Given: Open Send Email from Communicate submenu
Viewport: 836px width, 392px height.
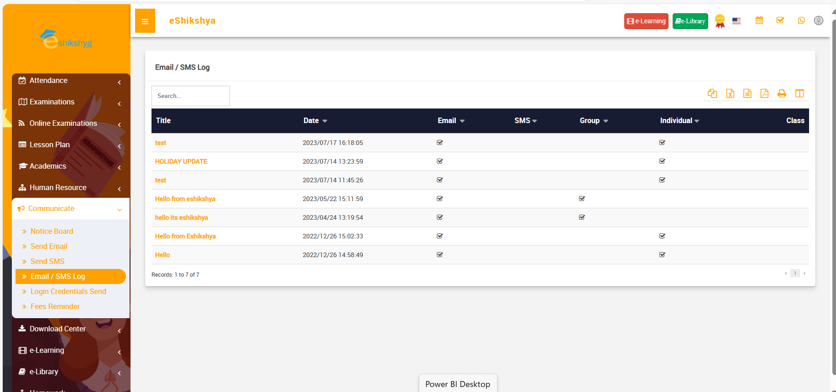Looking at the screenshot, I should point(49,246).
